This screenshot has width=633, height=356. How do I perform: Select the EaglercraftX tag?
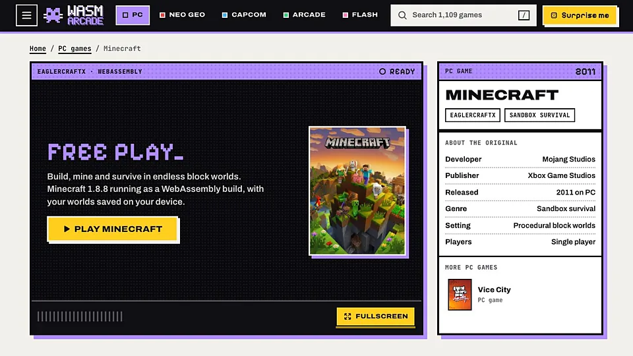(x=473, y=115)
